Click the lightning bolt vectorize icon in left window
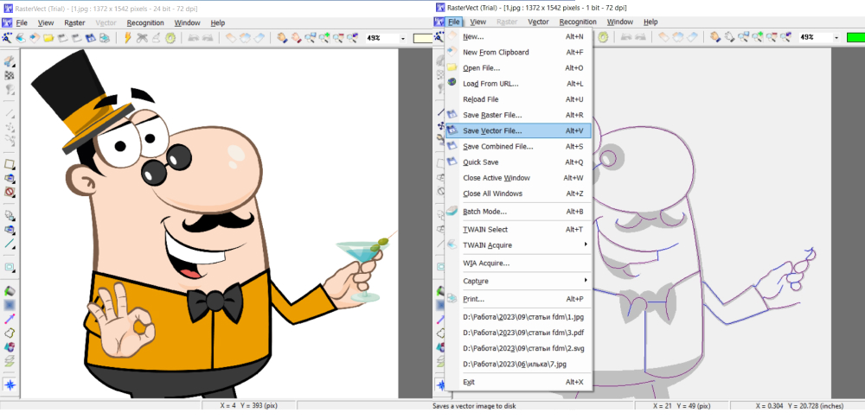Viewport: 865px width, 419px height. click(x=128, y=38)
